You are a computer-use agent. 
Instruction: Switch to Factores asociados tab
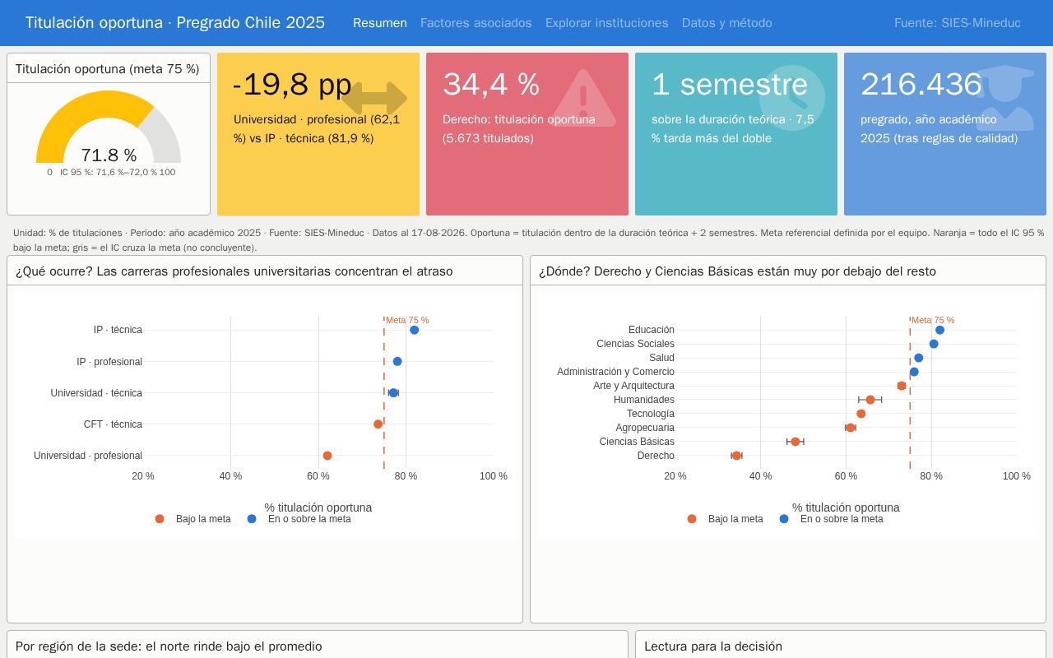(475, 23)
